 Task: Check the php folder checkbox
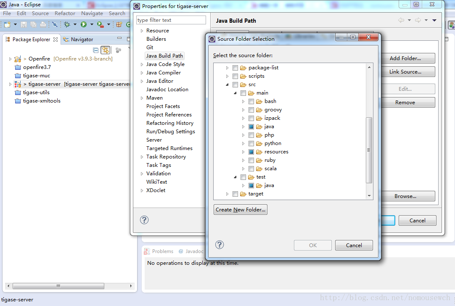pyautogui.click(x=251, y=135)
